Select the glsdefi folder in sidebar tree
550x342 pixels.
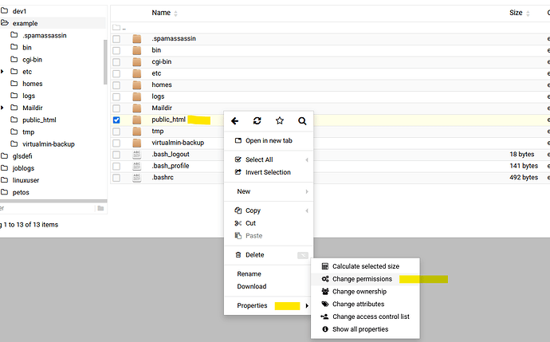(25, 156)
